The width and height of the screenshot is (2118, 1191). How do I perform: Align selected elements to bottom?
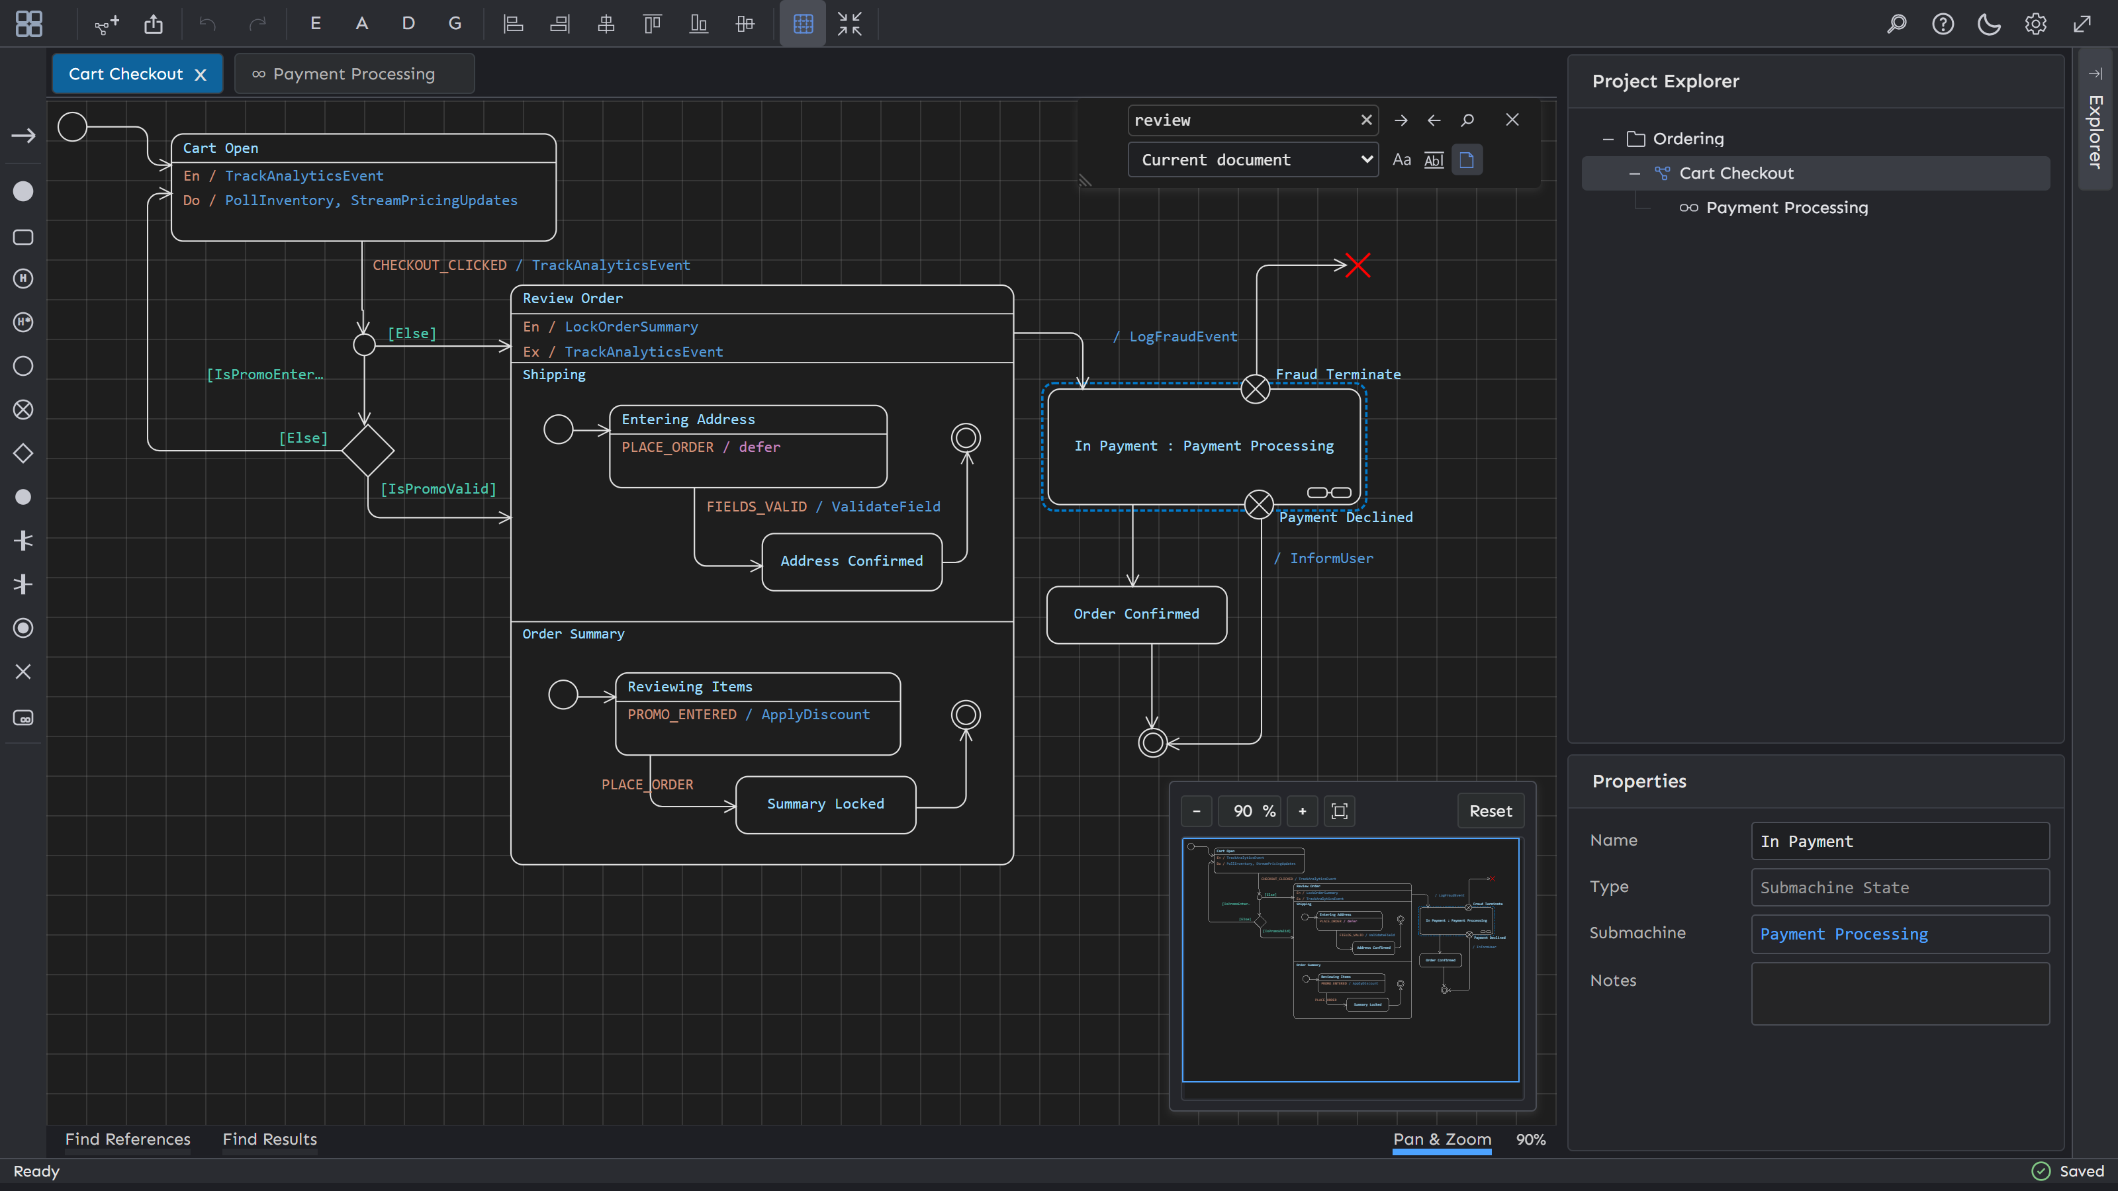[x=698, y=24]
